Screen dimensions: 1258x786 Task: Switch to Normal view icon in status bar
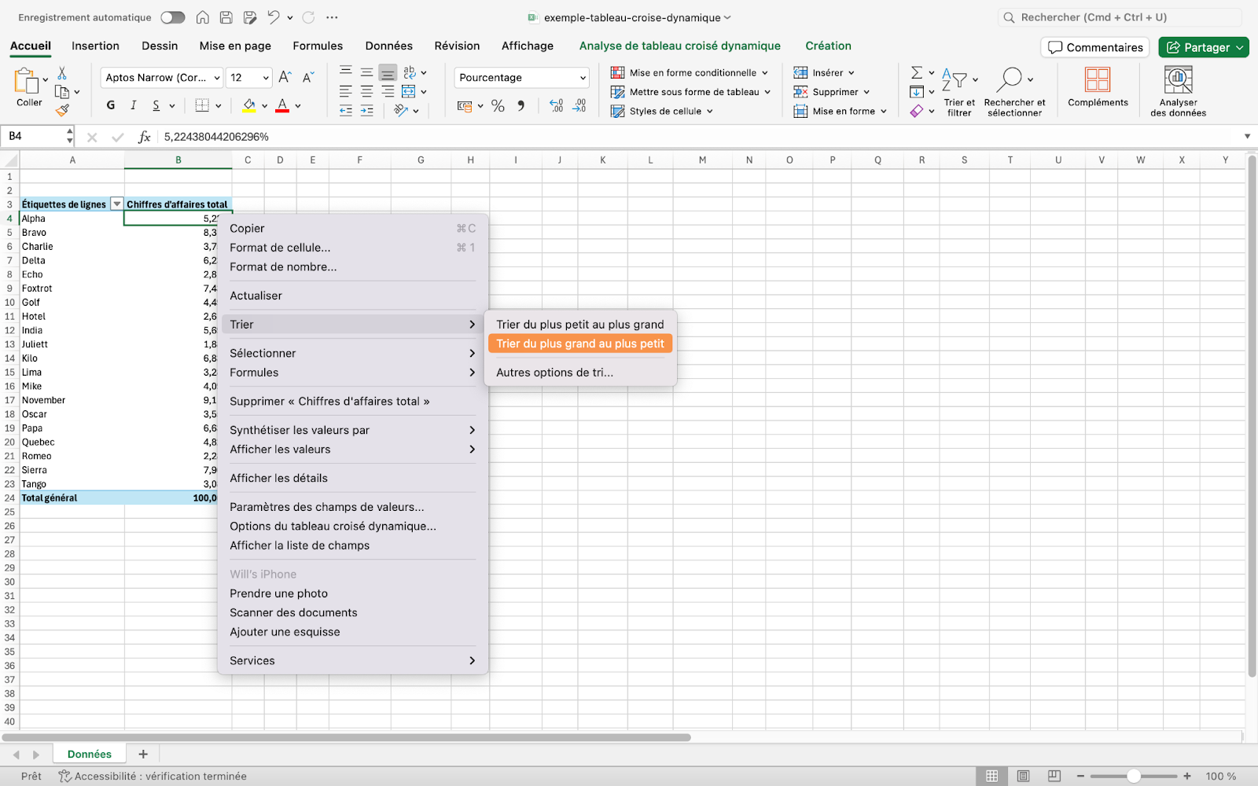click(992, 776)
